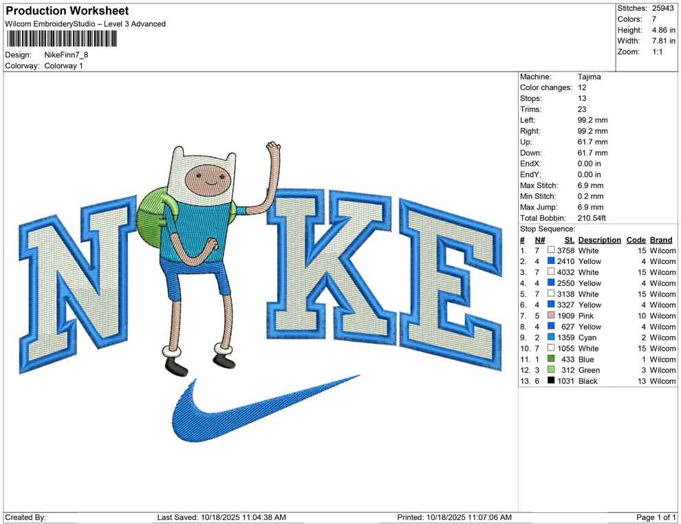Click the Color changes value "12"
Screen dimensions: 681x524
tap(582, 87)
